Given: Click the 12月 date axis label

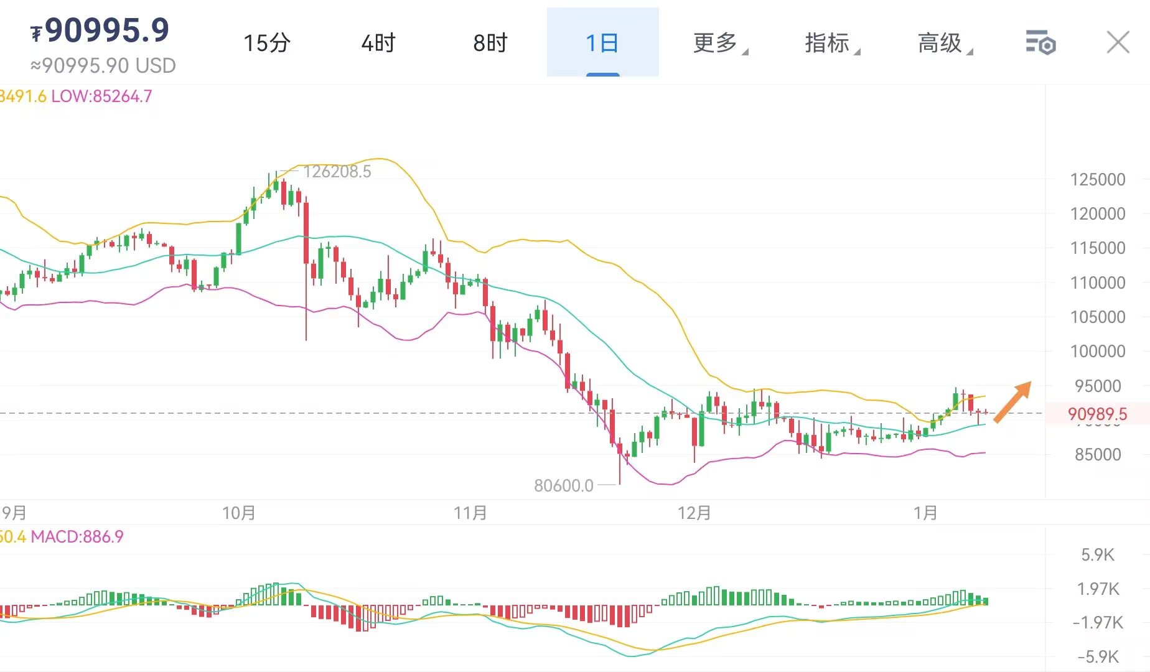Looking at the screenshot, I should pyautogui.click(x=694, y=513).
